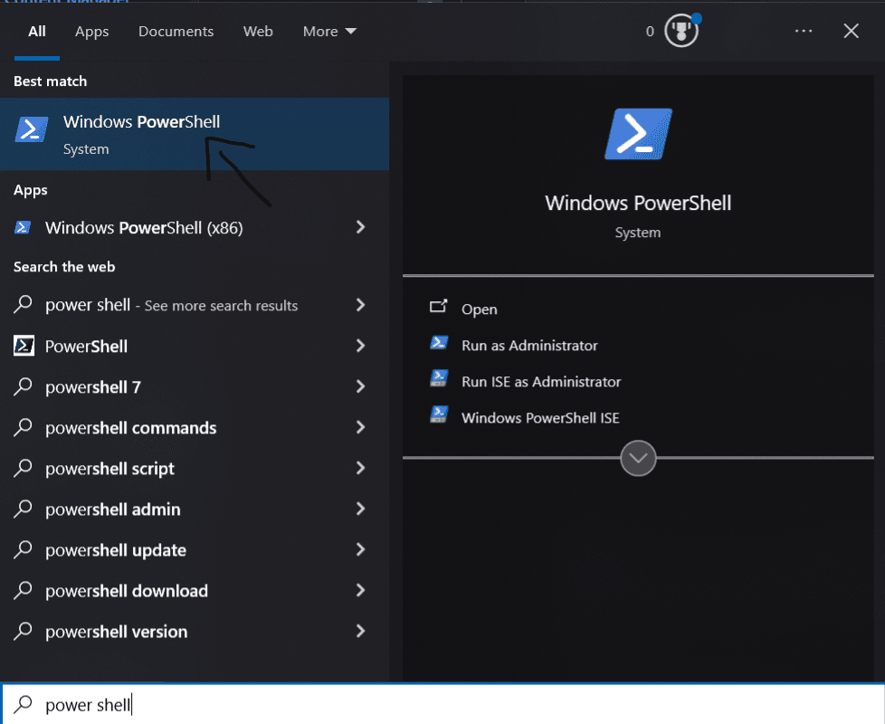Click See more search results link
Viewport: 885px width, 724px height.
click(x=221, y=305)
